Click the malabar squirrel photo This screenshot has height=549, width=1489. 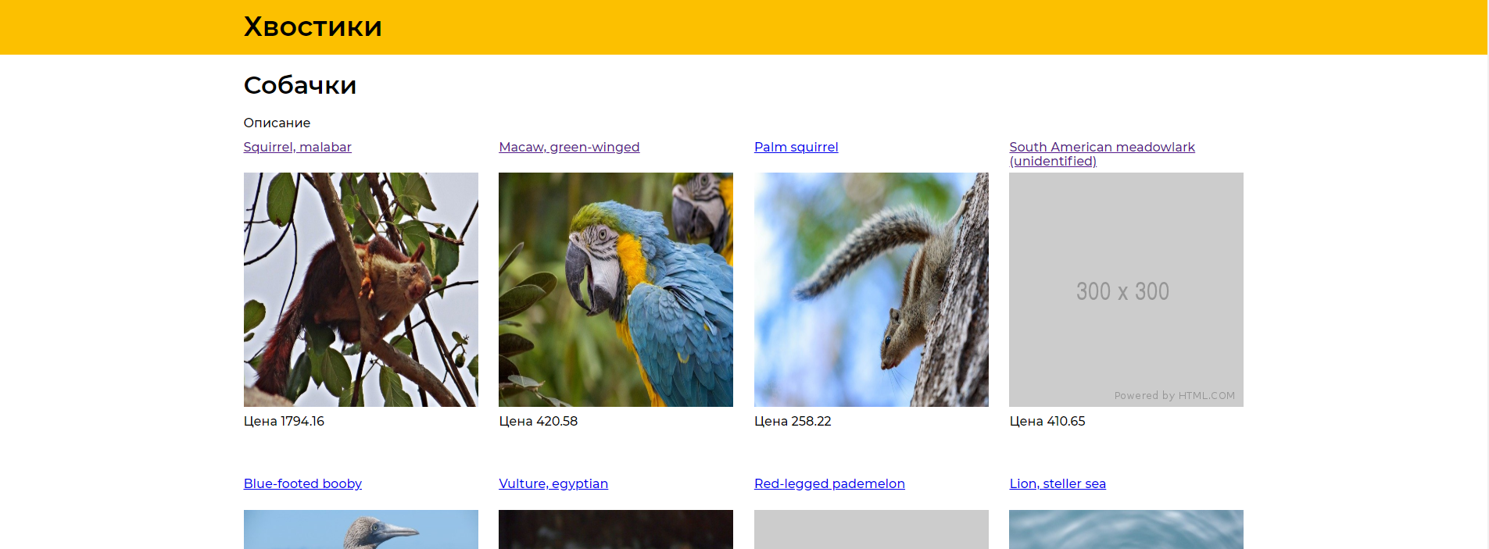pyautogui.click(x=361, y=290)
